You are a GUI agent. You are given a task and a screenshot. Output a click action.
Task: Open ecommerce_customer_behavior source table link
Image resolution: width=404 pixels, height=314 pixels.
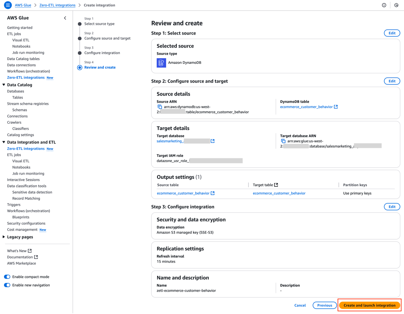coord(183,193)
